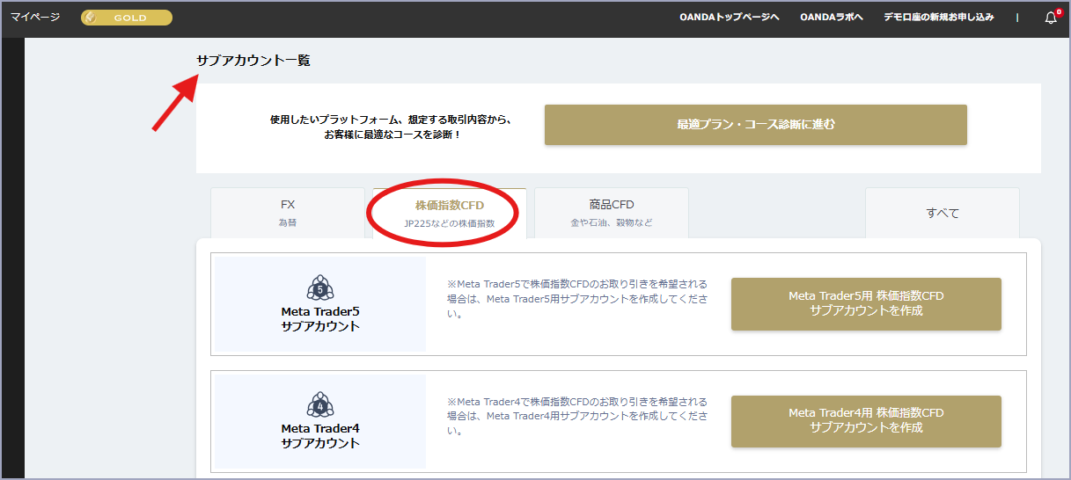Open the OANDAラボへ link
Screen dimensions: 1071x480
pos(832,18)
